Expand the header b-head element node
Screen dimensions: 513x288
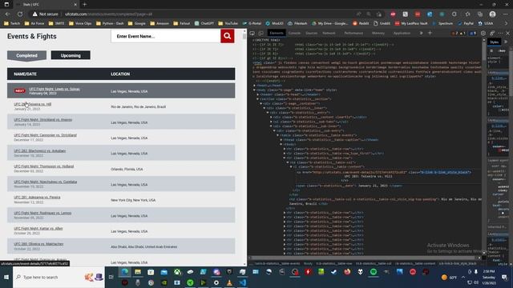click(257, 94)
